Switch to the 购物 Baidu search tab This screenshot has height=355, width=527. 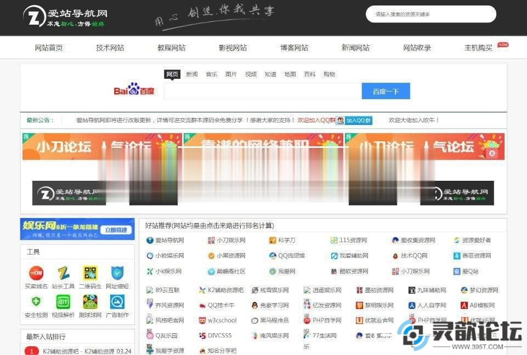330,74
